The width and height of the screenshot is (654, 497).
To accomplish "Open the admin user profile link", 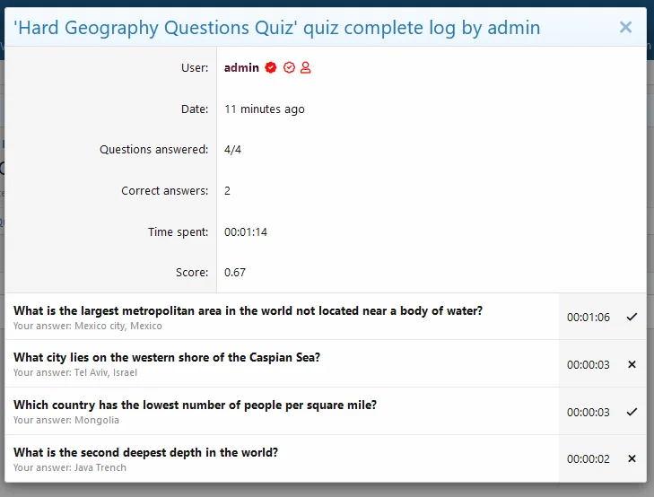I will click(x=241, y=68).
